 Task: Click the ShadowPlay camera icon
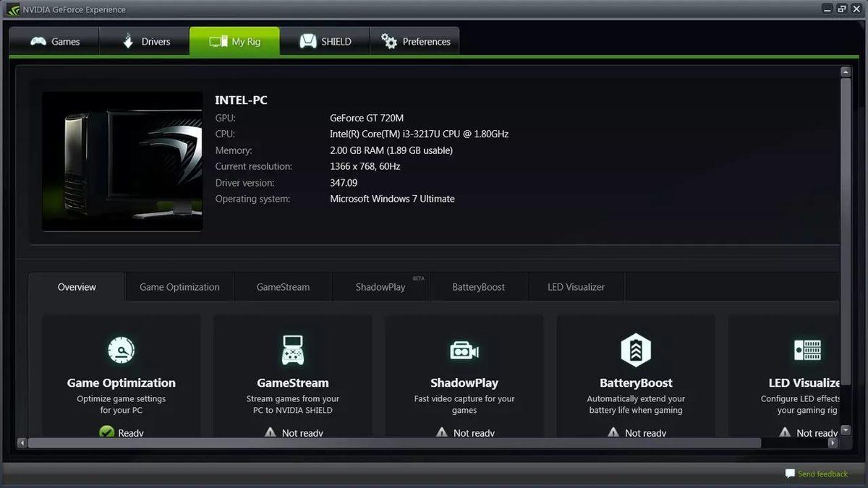click(x=464, y=350)
